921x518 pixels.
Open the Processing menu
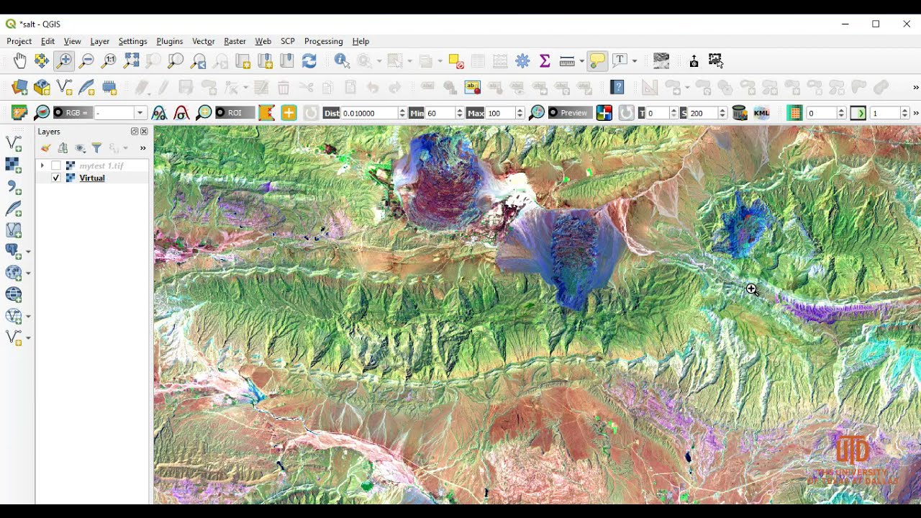323,42
